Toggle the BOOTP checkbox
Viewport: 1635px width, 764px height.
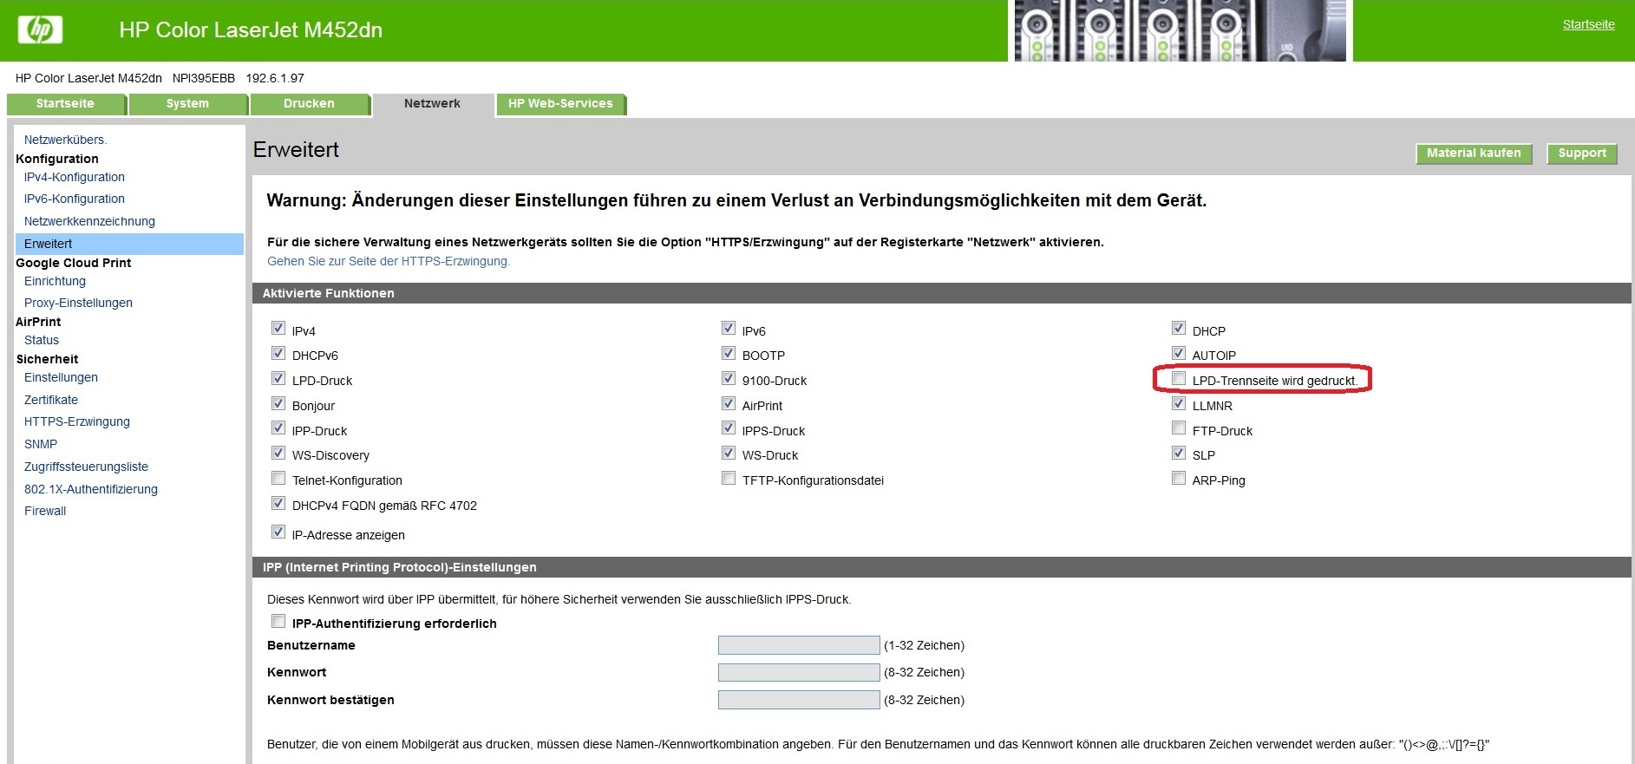coord(729,353)
